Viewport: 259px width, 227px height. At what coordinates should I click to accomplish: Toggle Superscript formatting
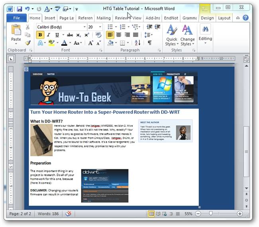click(87, 35)
